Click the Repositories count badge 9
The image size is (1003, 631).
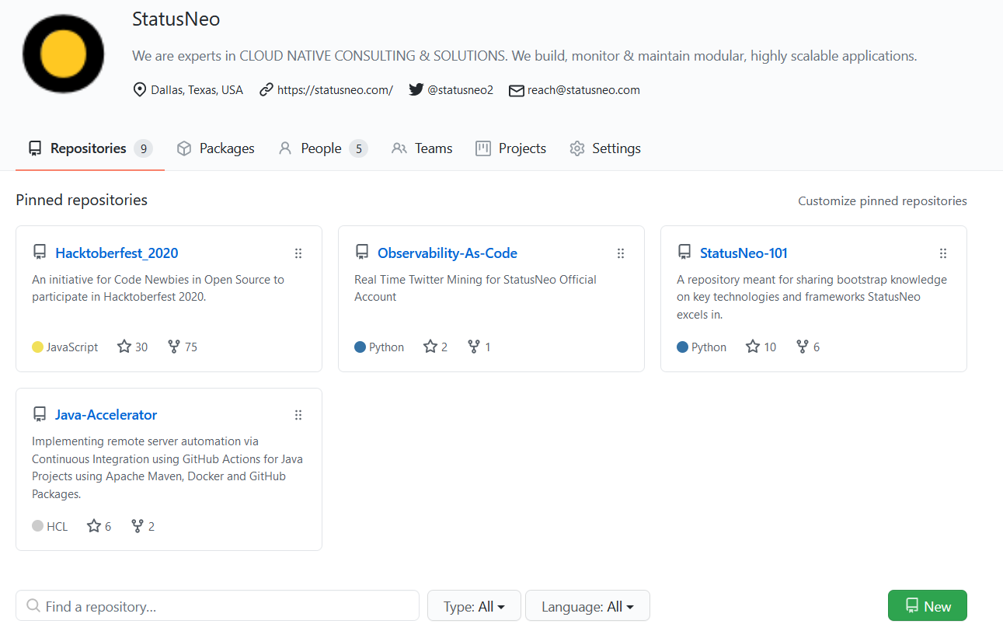[x=143, y=148]
